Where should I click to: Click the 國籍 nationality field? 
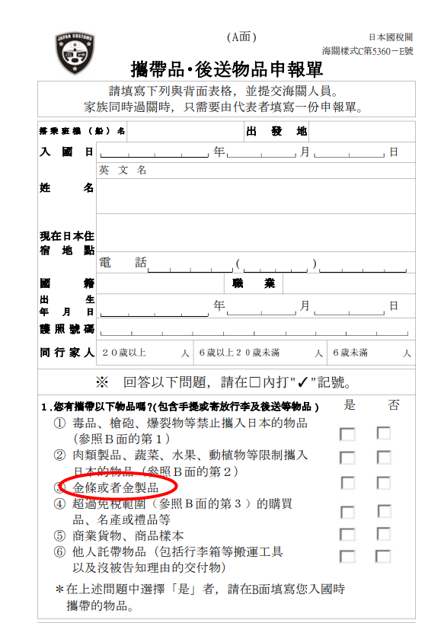tap(161, 283)
